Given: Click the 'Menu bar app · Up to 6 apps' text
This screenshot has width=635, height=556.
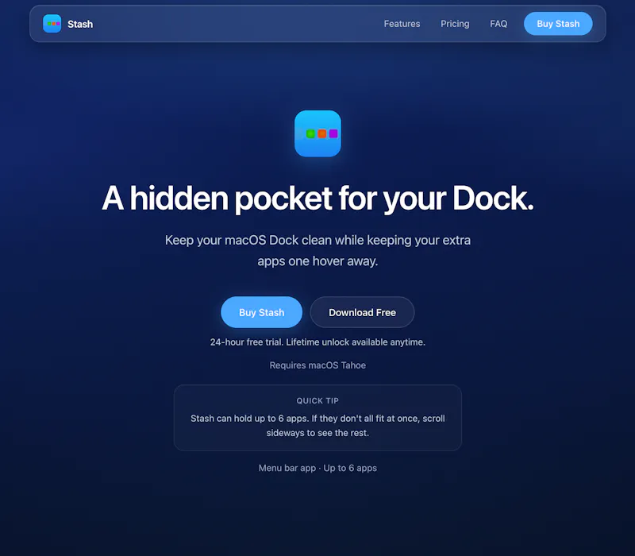Looking at the screenshot, I should click(317, 468).
